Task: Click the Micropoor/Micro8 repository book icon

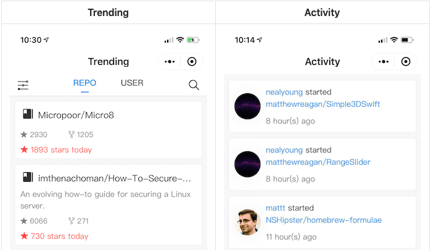Action: [27, 114]
